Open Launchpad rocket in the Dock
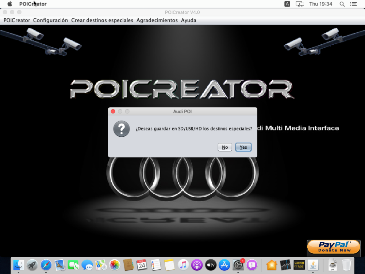The width and height of the screenshot is (365, 274). (x=32, y=265)
